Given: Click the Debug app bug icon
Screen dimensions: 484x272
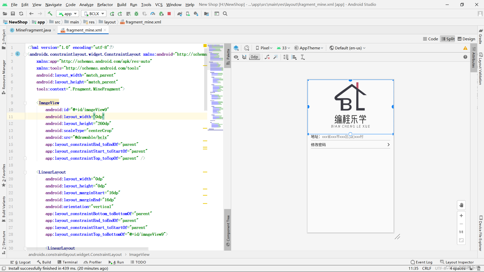Looking at the screenshot, I should pyautogui.click(x=136, y=14).
